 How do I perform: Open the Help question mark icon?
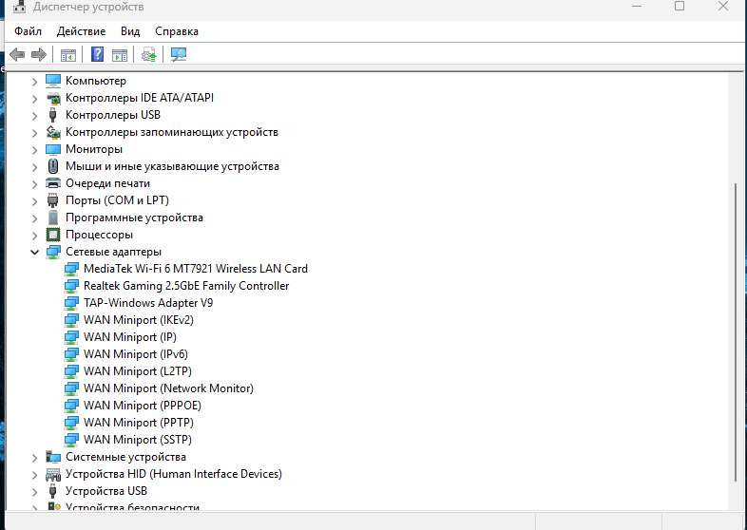[97, 54]
